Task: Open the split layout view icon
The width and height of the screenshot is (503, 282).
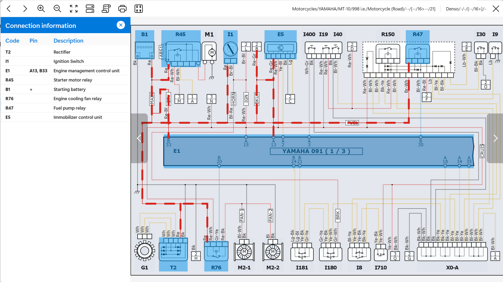Action: 90,9
